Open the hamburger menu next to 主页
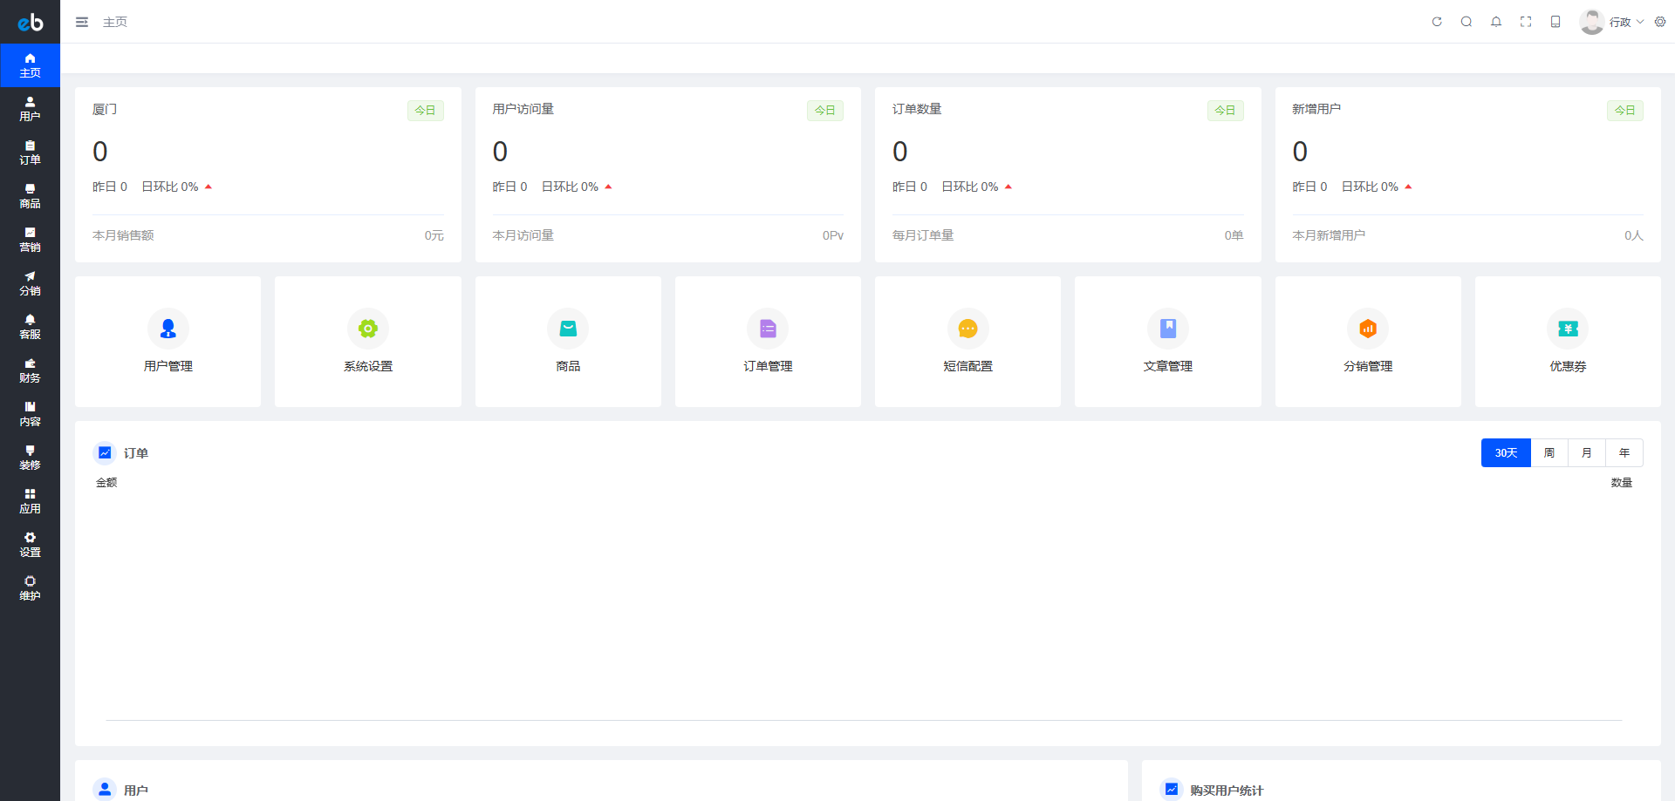1675x801 pixels. (x=81, y=22)
